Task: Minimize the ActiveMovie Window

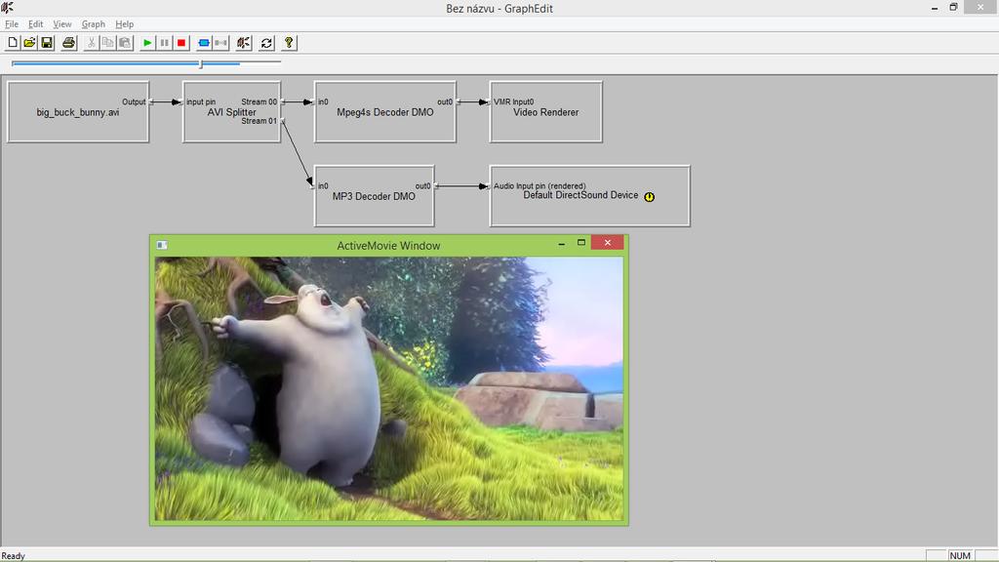Action: pos(561,243)
